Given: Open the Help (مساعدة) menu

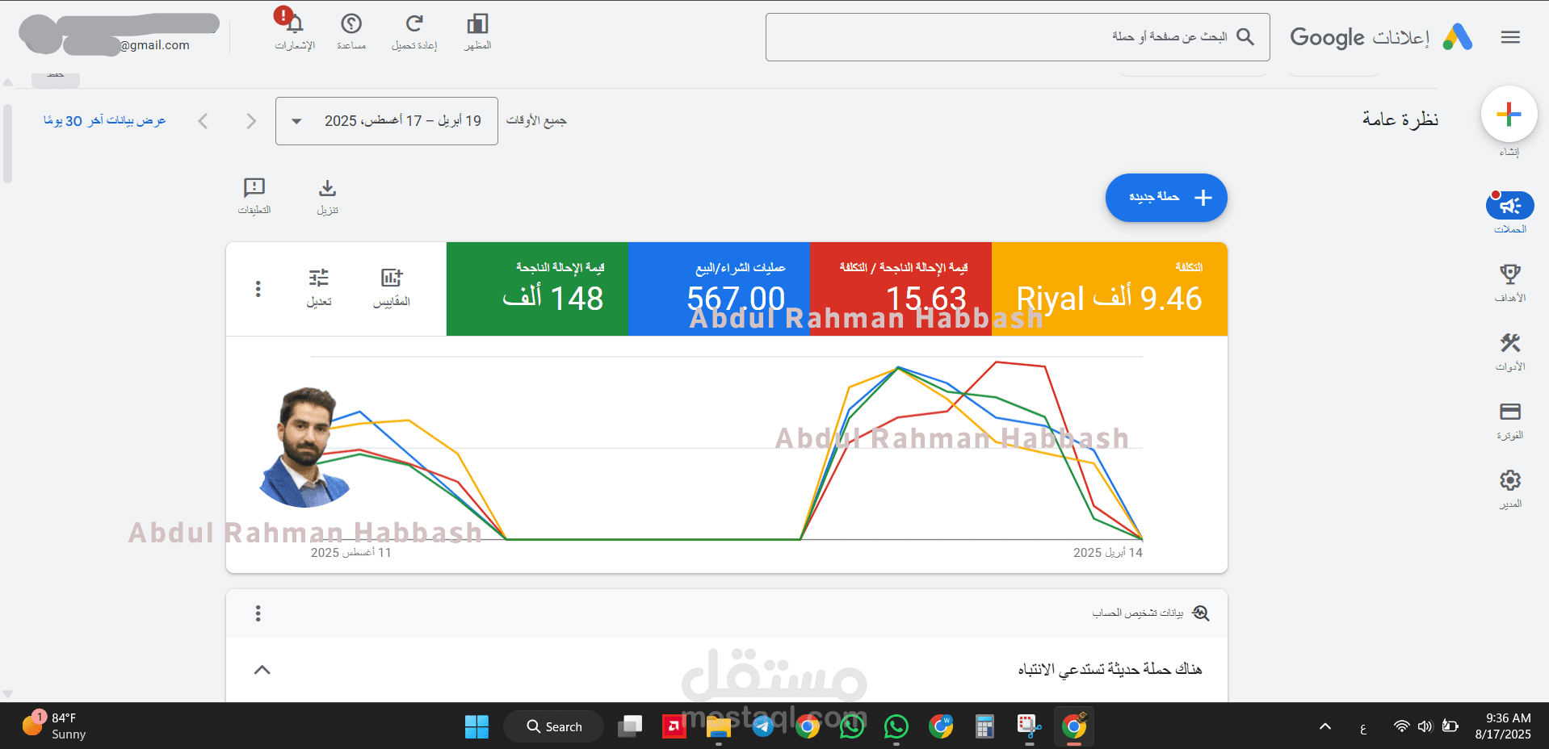Looking at the screenshot, I should (x=351, y=32).
